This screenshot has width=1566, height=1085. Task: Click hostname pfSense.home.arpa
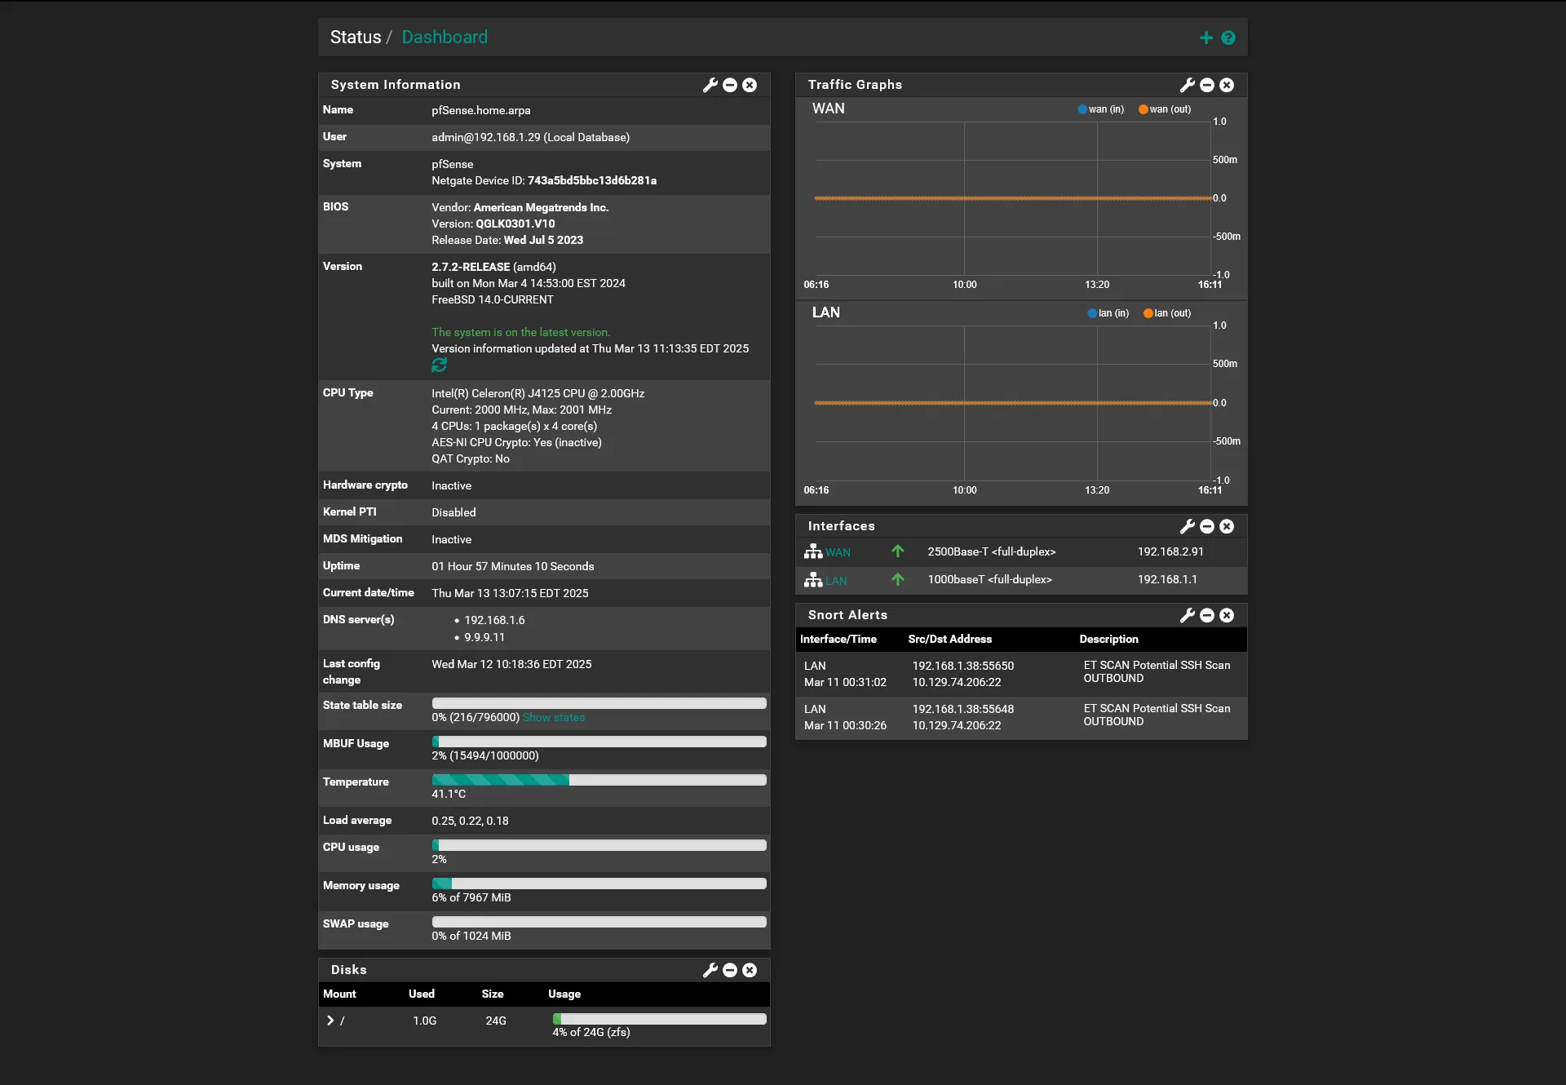click(x=481, y=111)
